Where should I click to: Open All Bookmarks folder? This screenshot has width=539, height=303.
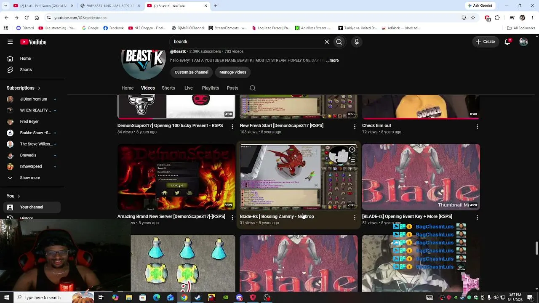pos(521,28)
